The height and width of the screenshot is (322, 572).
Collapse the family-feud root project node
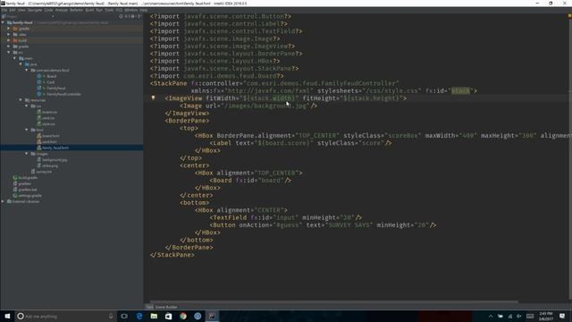click(x=3, y=22)
